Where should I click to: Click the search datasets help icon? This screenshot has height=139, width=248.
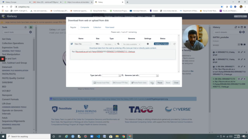pos(240,32)
